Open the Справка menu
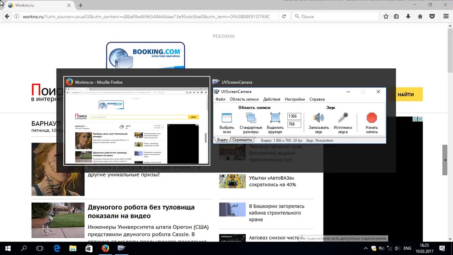Image resolution: width=453 pixels, height=255 pixels. click(317, 99)
